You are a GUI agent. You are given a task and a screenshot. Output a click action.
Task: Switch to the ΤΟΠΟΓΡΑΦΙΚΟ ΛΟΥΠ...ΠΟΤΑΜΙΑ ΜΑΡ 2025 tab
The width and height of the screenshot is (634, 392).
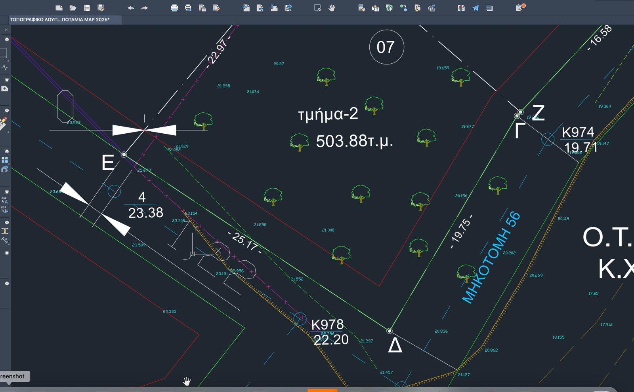pos(60,19)
